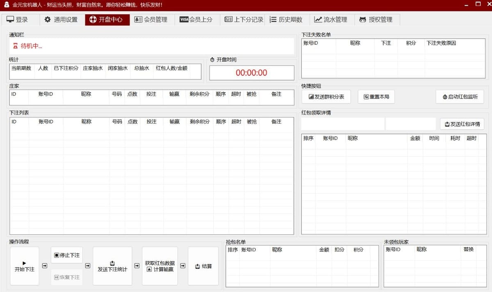Click the 总抽水 column header
The width and height of the screenshot is (492, 292).
[142, 68]
